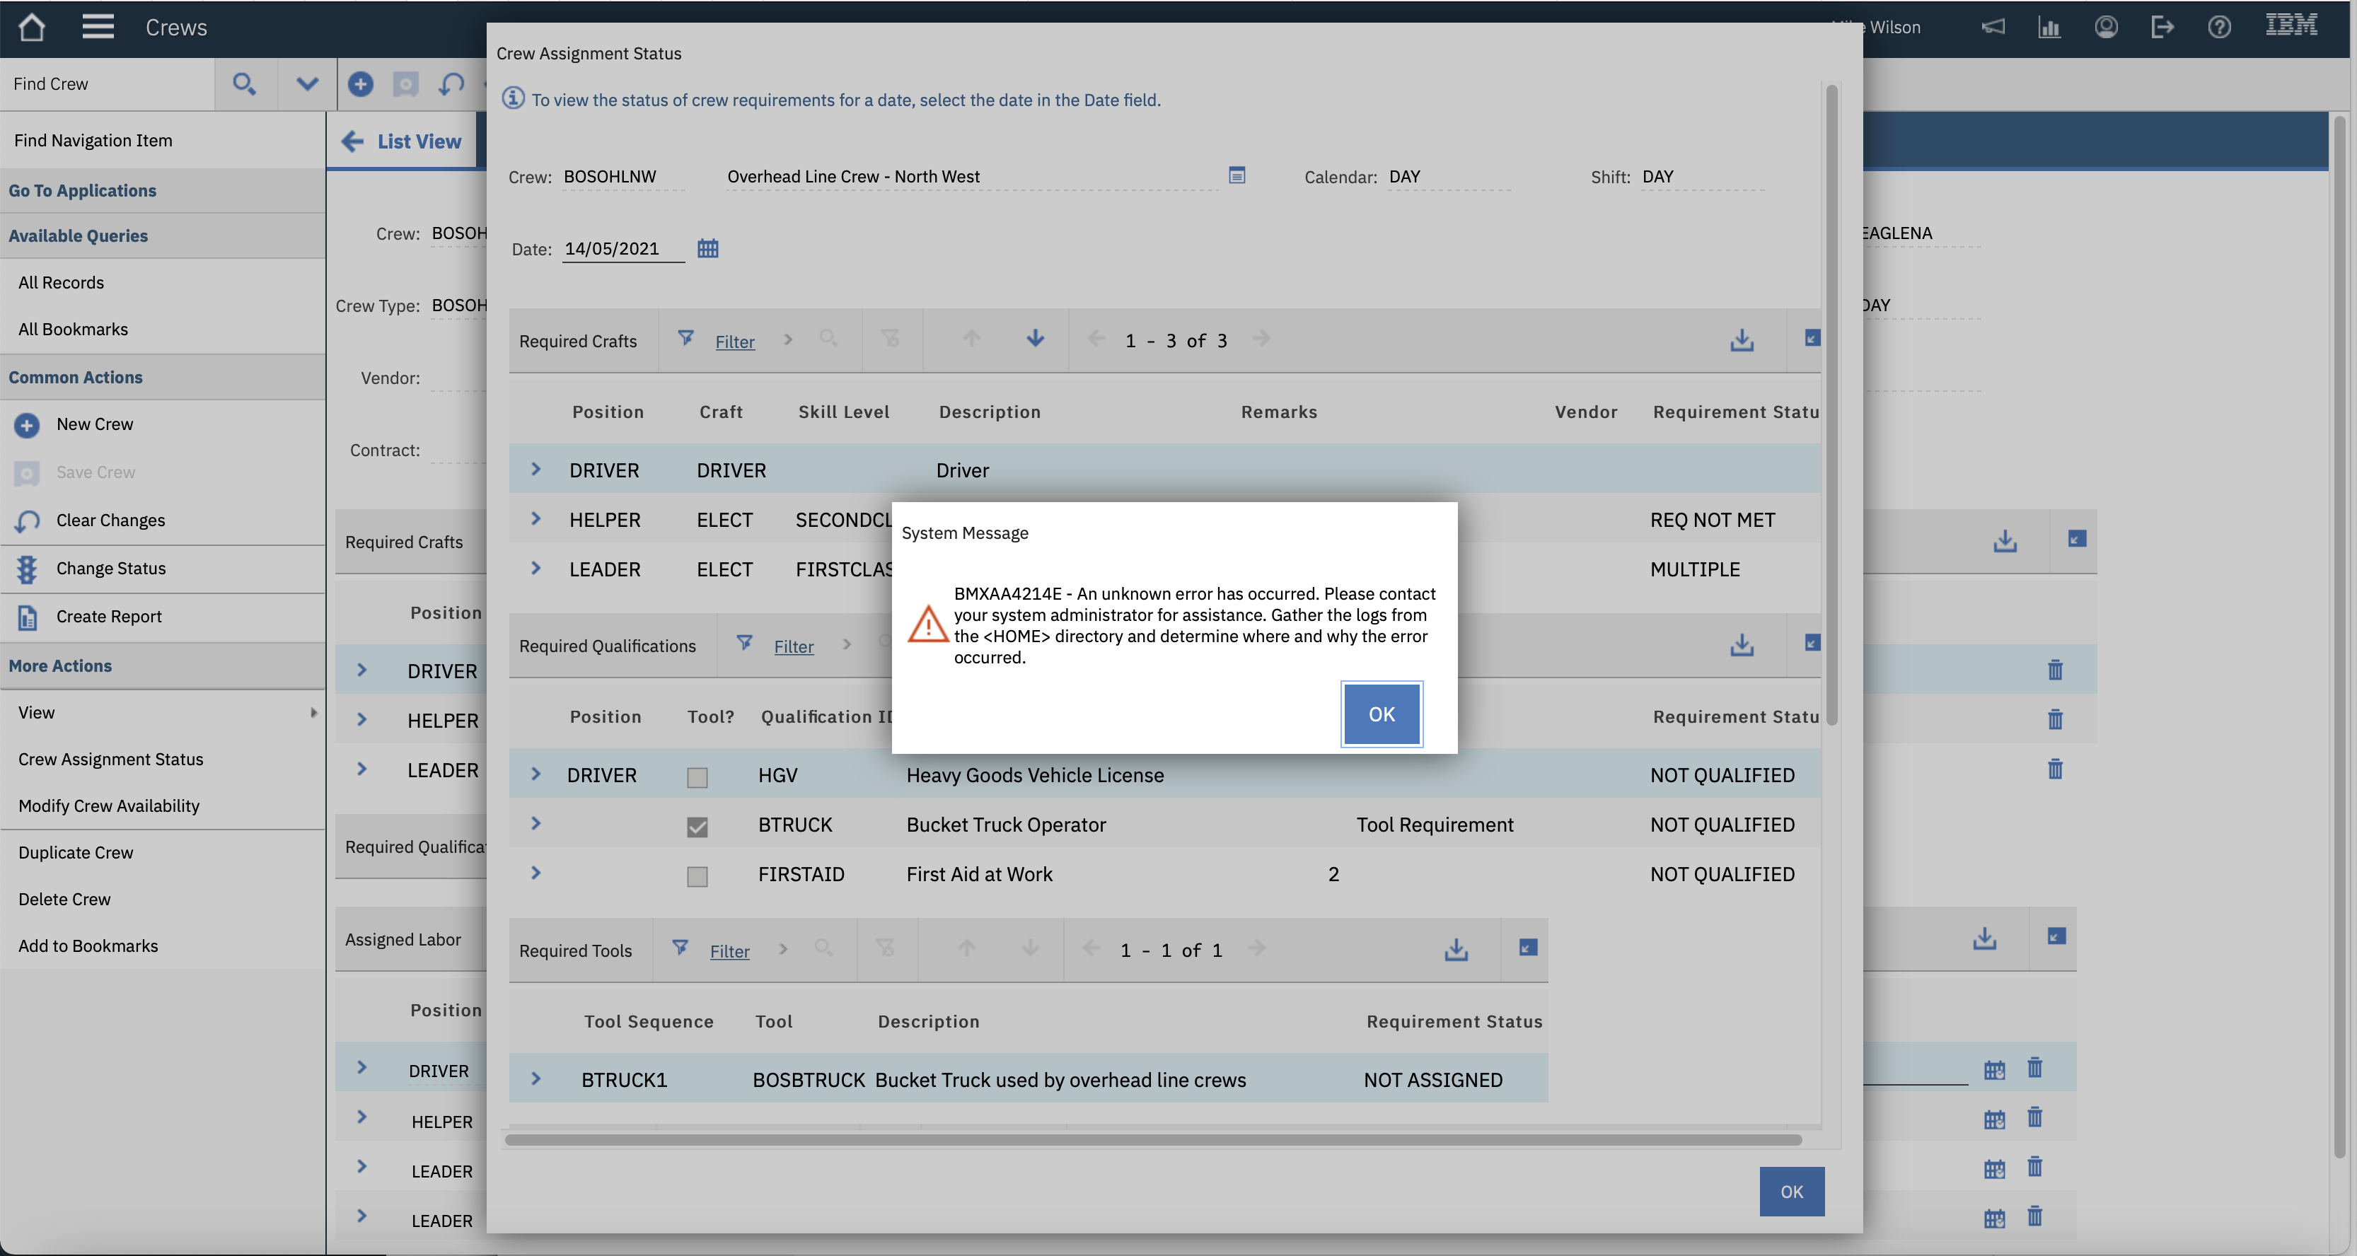Download the Required Crafts table data
This screenshot has width=2357, height=1256.
pos(1741,340)
